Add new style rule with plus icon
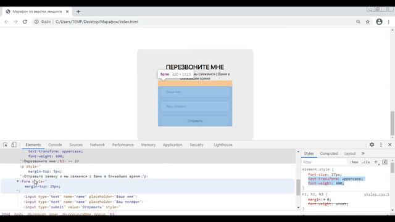Viewport: 395px width, 222px height. 376,162
